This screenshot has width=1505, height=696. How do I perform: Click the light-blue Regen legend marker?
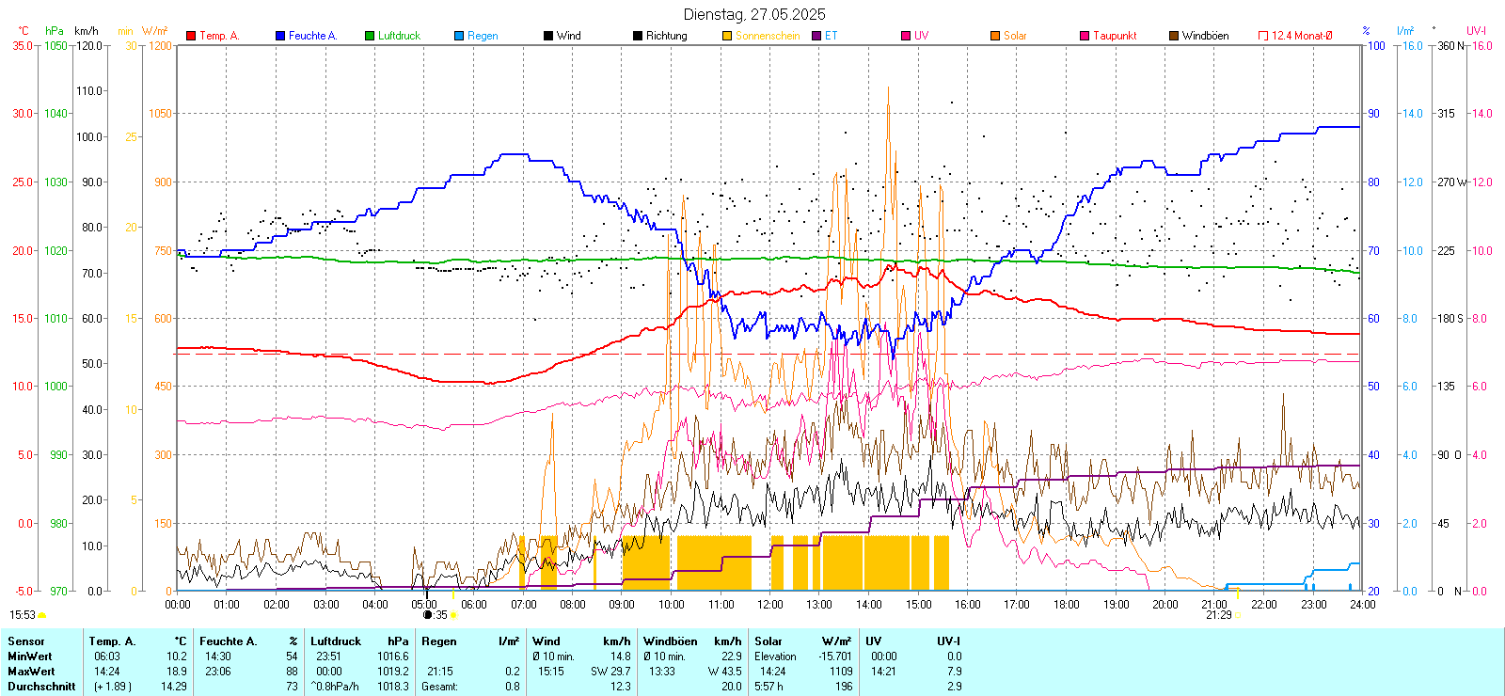(459, 36)
